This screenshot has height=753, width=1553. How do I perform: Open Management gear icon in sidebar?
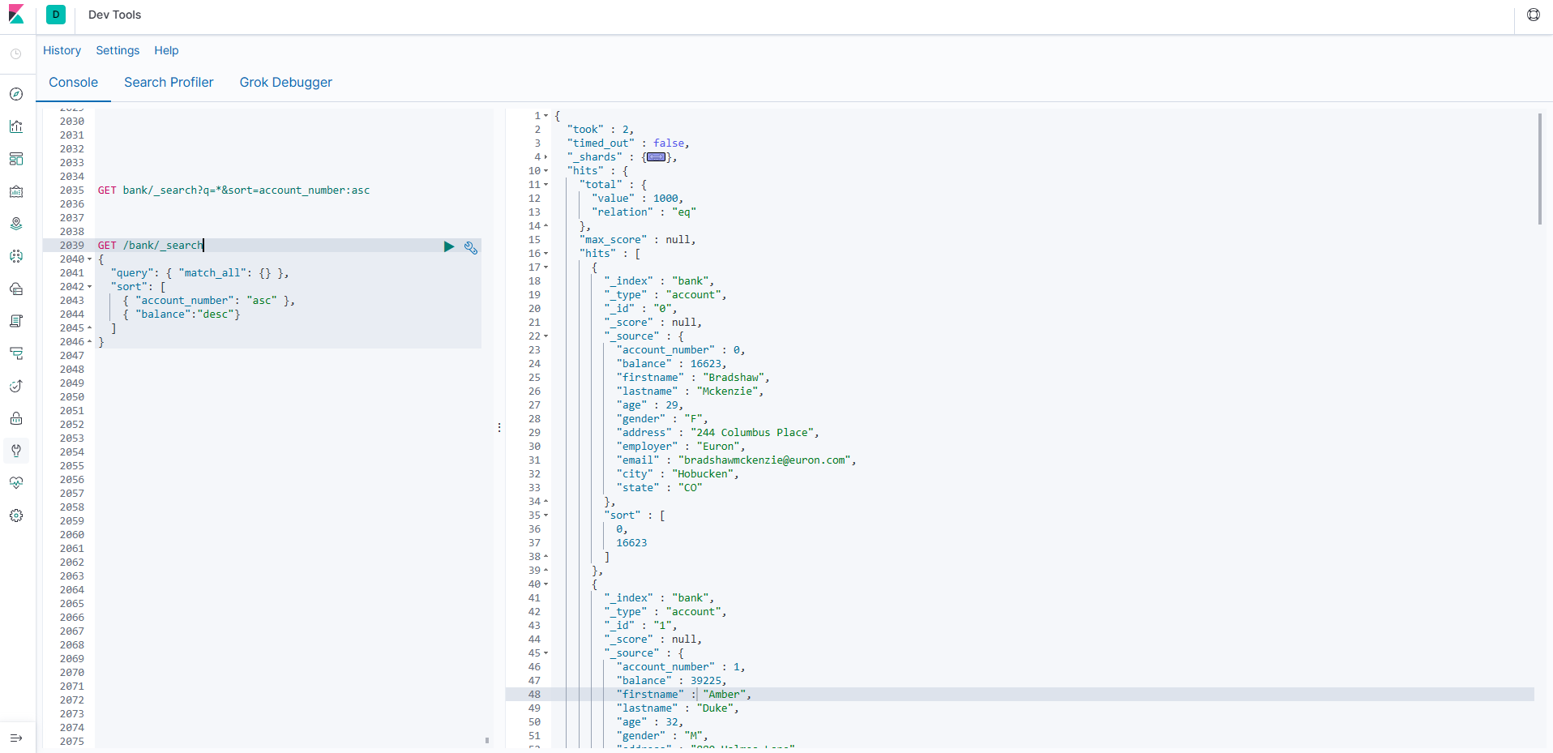click(16, 516)
